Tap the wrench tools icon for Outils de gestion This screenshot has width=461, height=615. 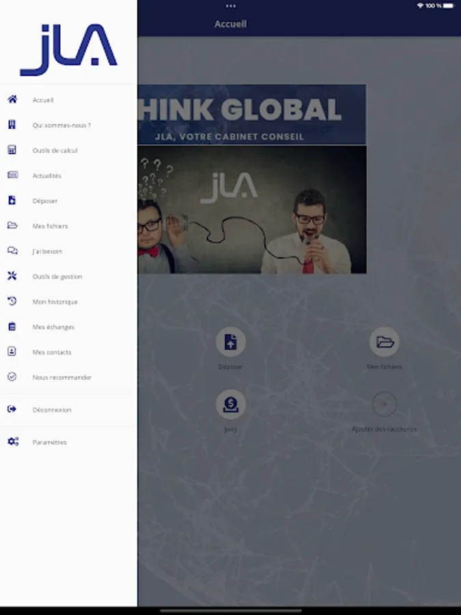coord(12,276)
